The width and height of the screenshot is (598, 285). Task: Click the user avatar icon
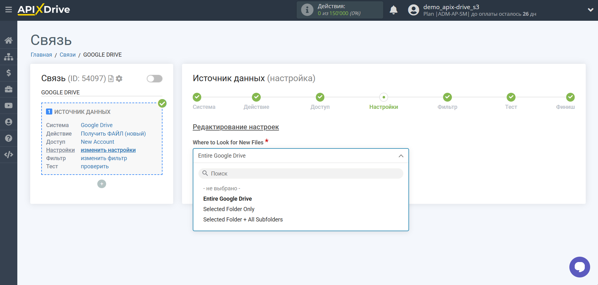413,10
